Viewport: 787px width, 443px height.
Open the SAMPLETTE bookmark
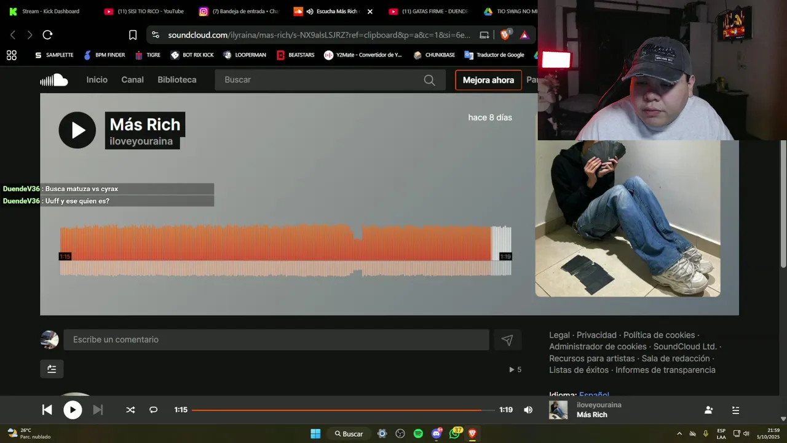53,55
